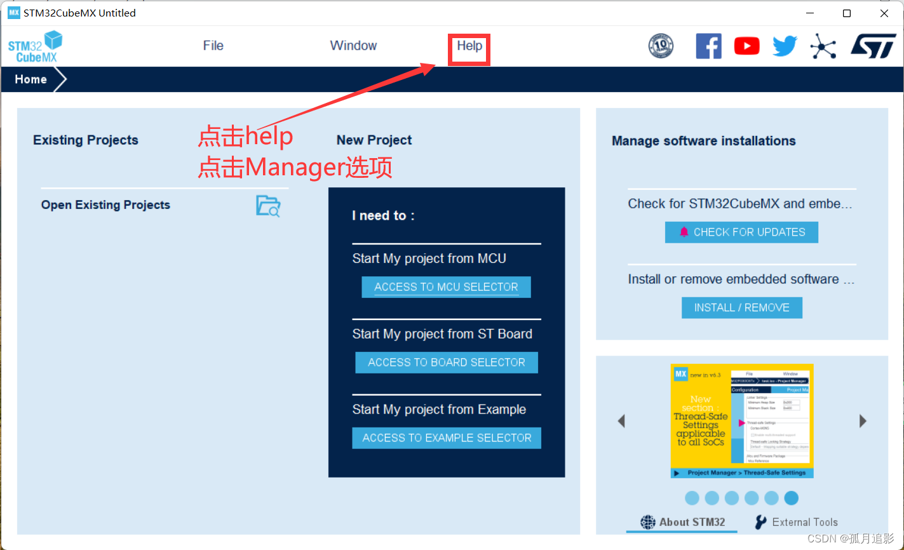This screenshot has width=904, height=550.
Task: Show next slide with right arrow
Action: coord(863,421)
